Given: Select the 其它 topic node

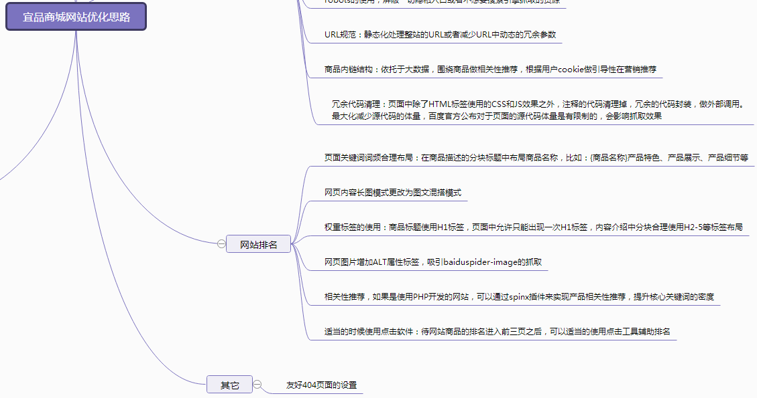Looking at the screenshot, I should 229,385.
